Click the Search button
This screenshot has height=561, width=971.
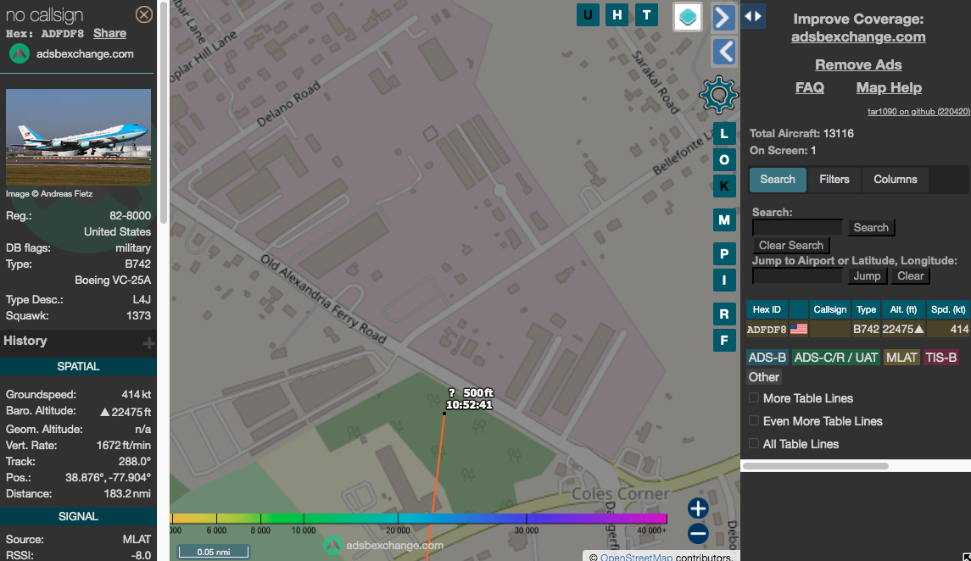pyautogui.click(x=871, y=228)
